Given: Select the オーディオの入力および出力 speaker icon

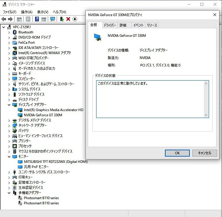Looking at the screenshot, I should tap(14, 68).
